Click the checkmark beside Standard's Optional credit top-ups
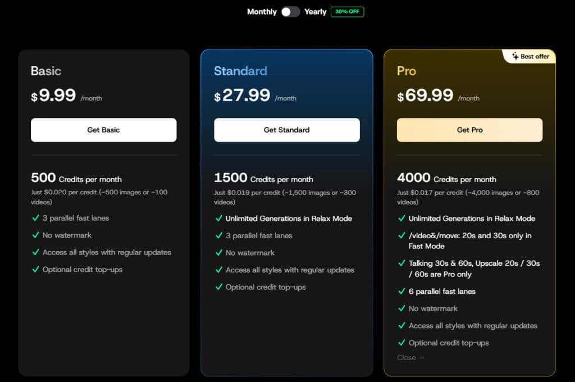The width and height of the screenshot is (575, 382). (218, 287)
